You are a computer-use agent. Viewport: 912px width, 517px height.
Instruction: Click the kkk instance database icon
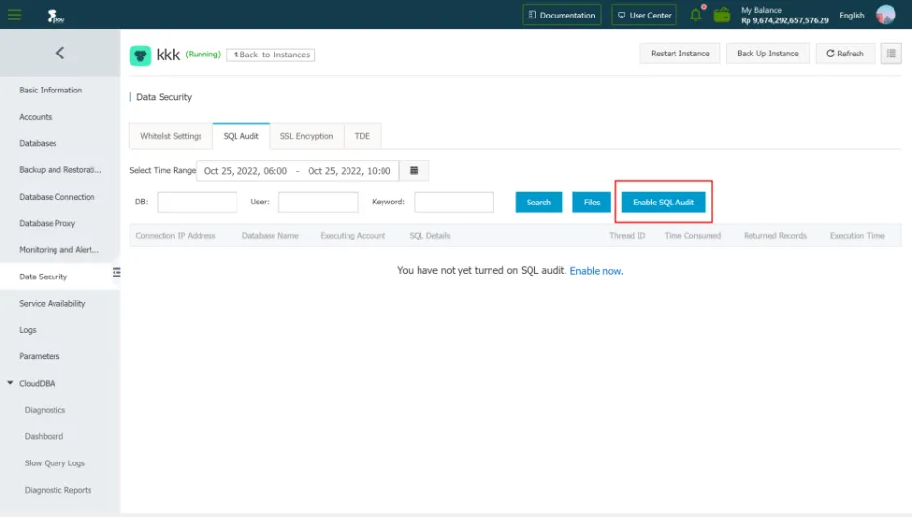pos(140,55)
